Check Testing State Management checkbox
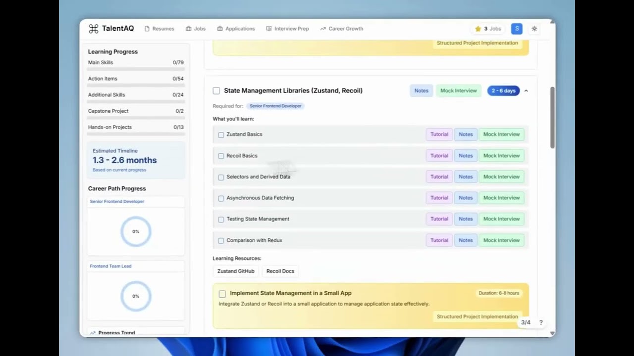 coord(221,219)
